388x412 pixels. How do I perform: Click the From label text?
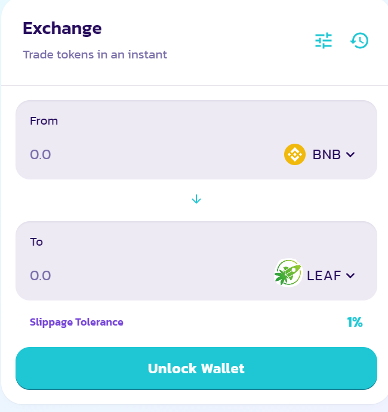tap(44, 121)
